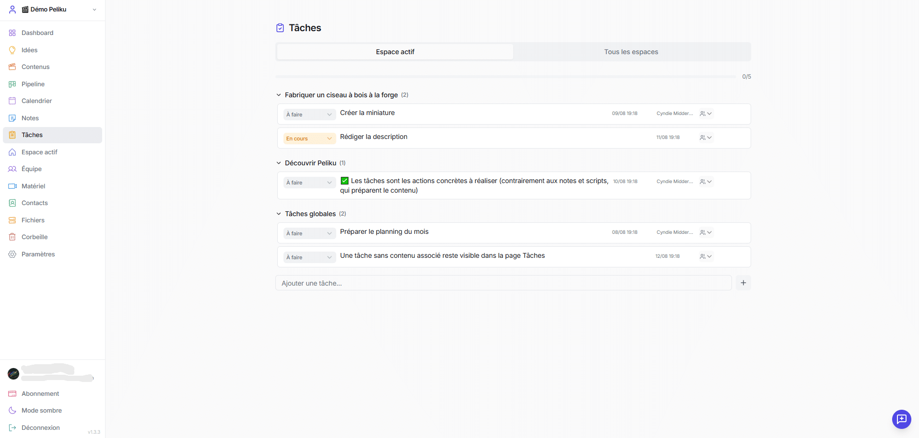Screen dimensions: 919x438
Task: Click the 12/08 19:18 due date
Action: [x=668, y=256]
